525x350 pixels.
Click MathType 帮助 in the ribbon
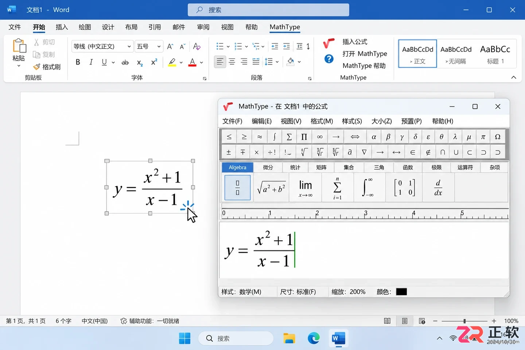(364, 66)
